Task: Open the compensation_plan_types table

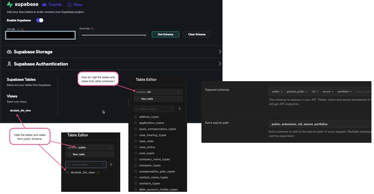Action: point(157,172)
